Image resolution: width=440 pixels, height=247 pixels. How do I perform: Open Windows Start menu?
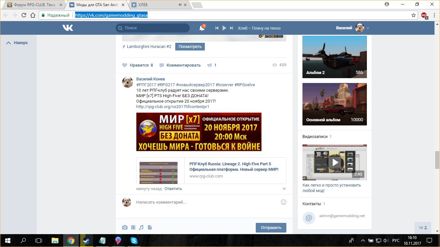click(7, 240)
